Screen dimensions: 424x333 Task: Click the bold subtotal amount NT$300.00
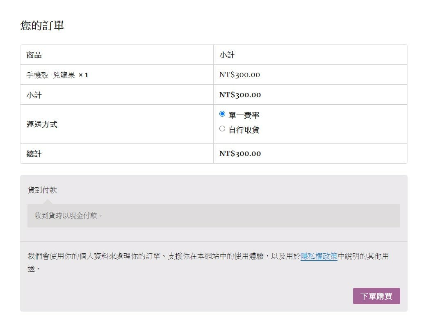pos(240,95)
